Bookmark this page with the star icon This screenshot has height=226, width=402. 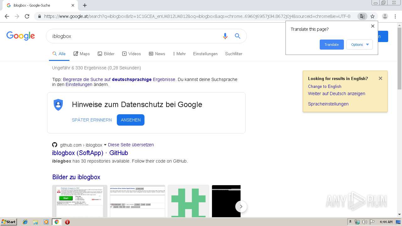click(372, 16)
